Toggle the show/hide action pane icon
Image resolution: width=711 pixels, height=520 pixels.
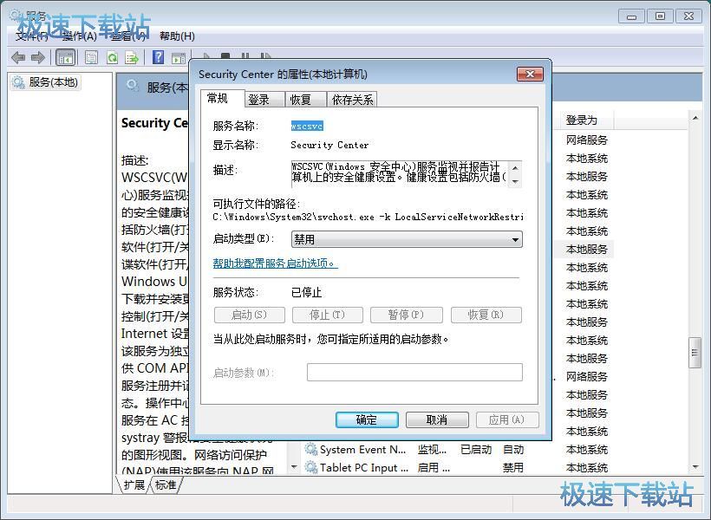pos(179,57)
